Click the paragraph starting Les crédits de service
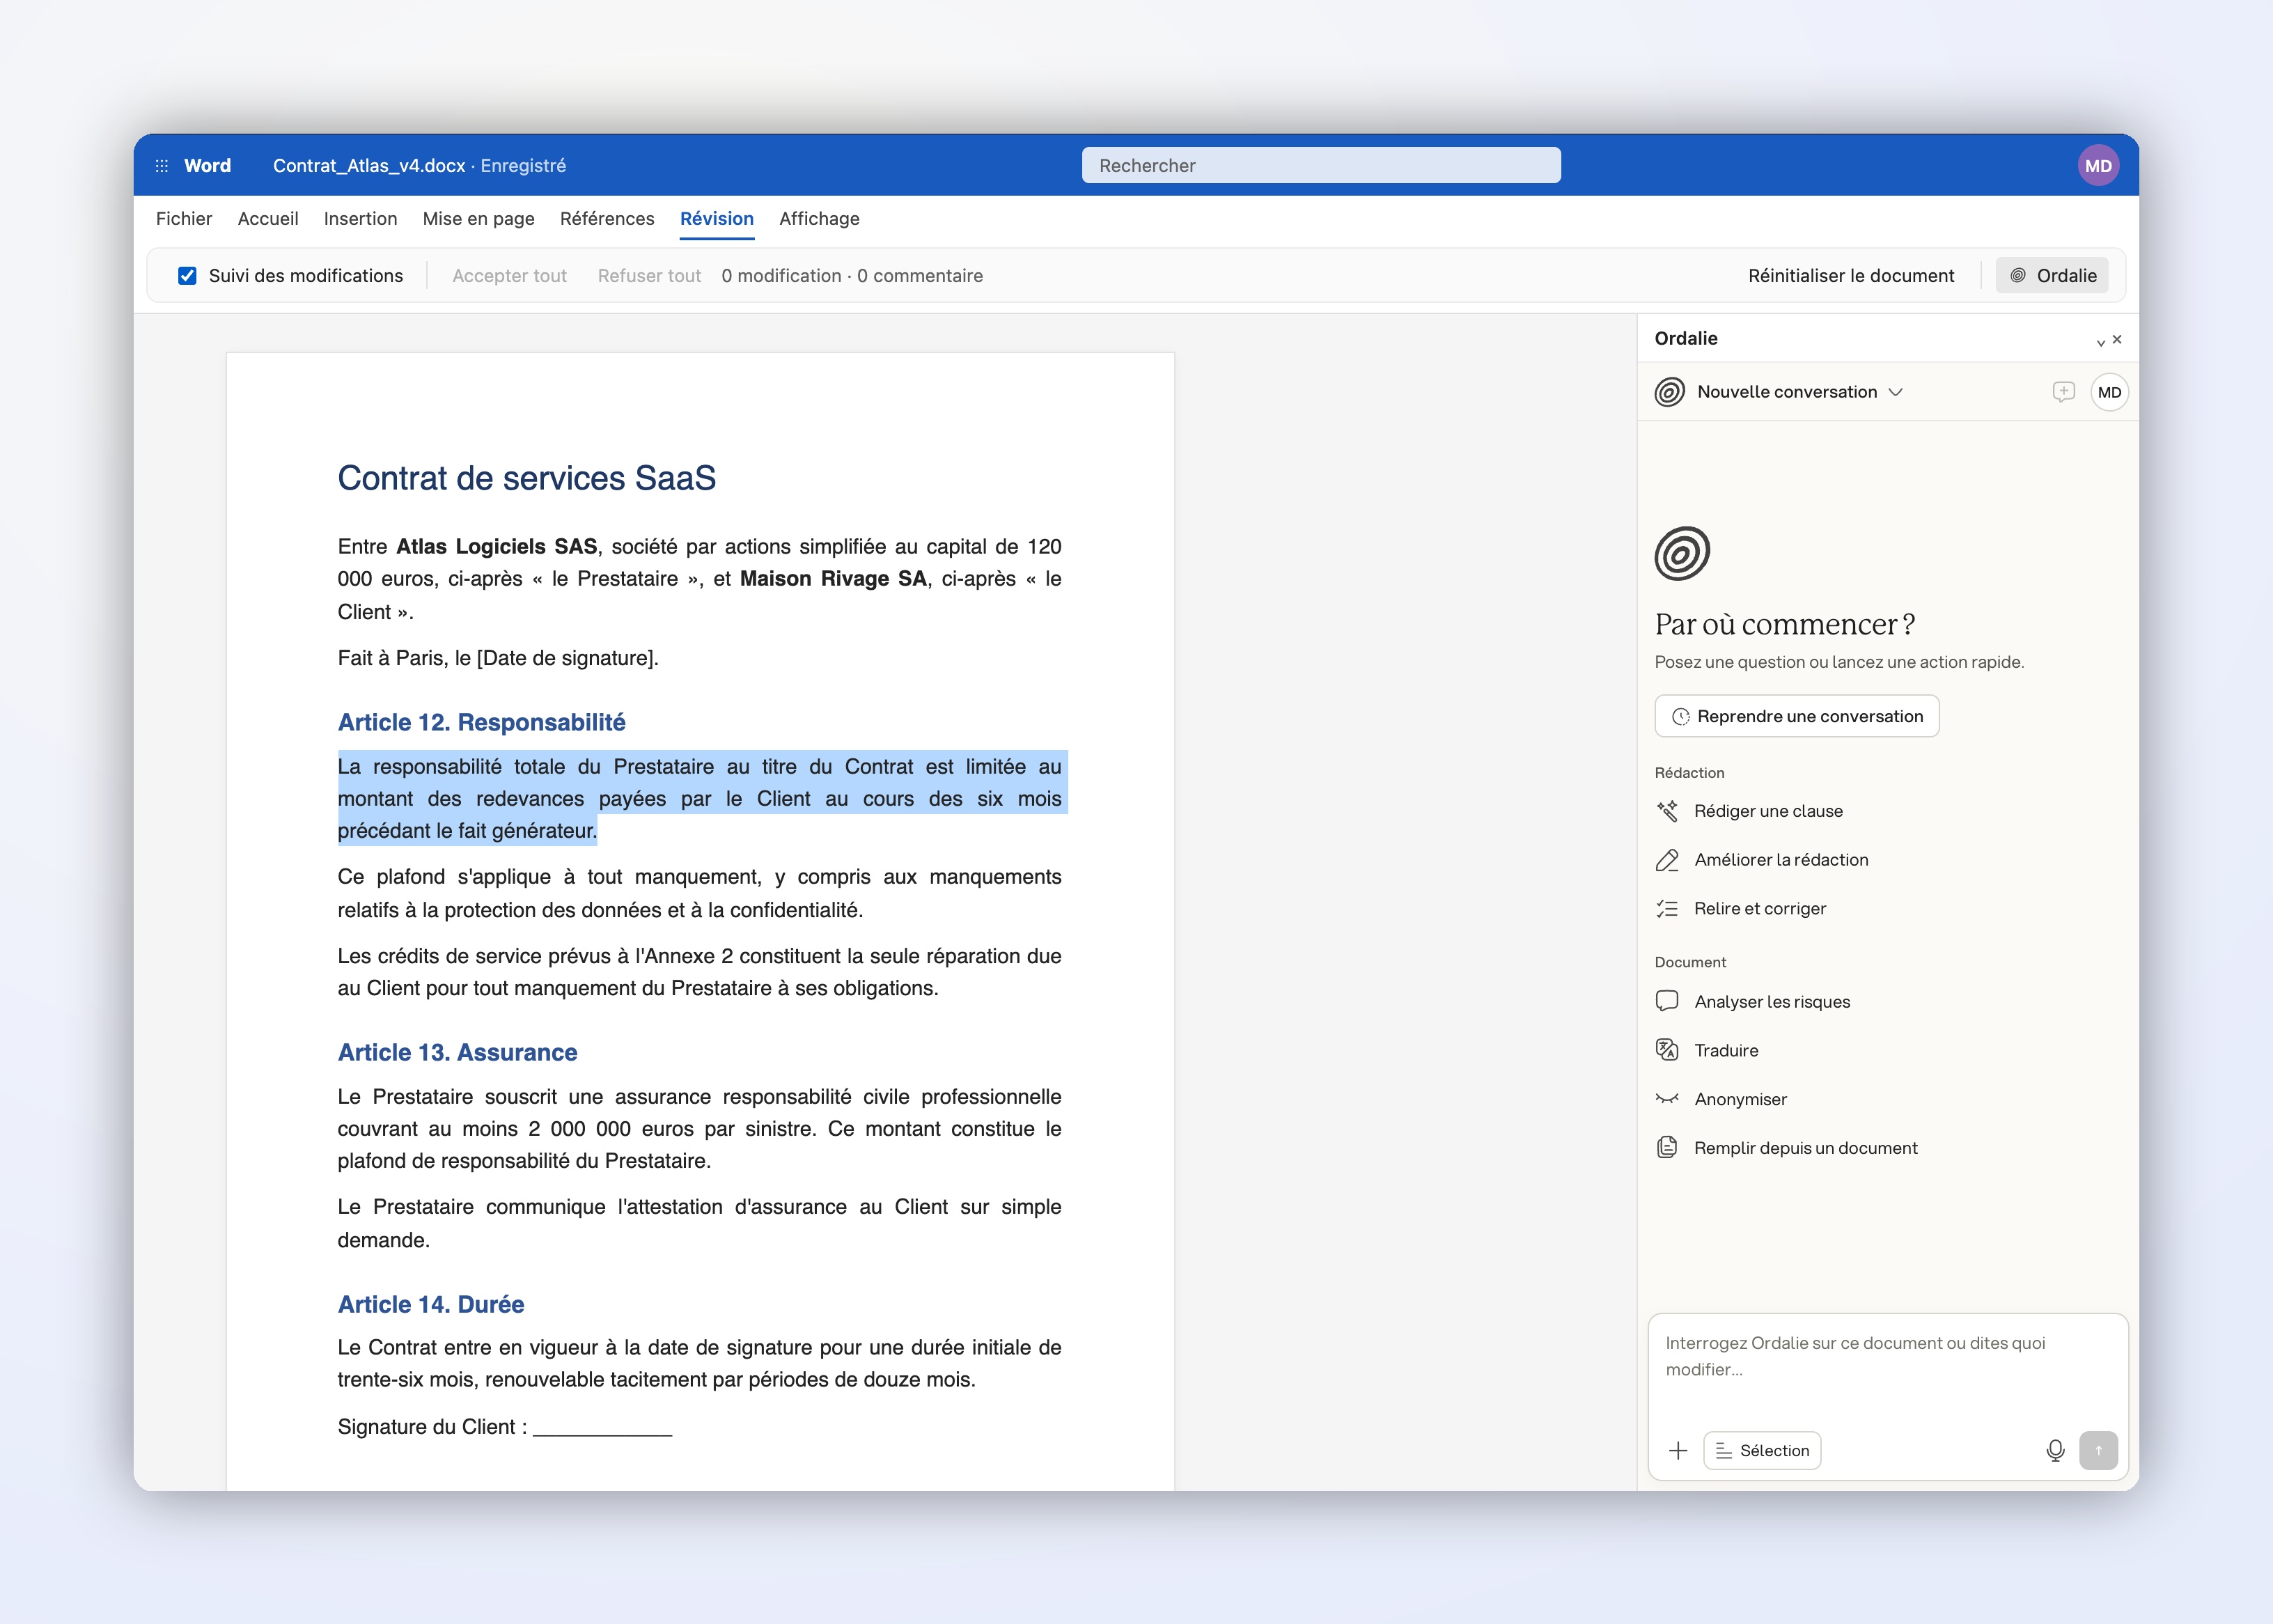The image size is (2273, 1624). click(x=700, y=972)
